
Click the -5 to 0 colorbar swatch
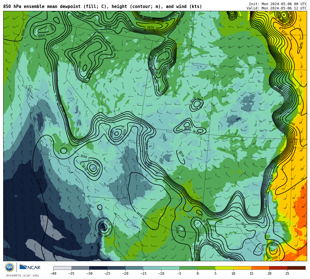pos(188,268)
